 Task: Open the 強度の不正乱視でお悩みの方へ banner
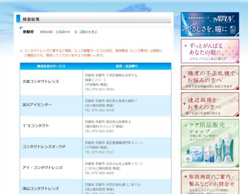(x=210, y=78)
